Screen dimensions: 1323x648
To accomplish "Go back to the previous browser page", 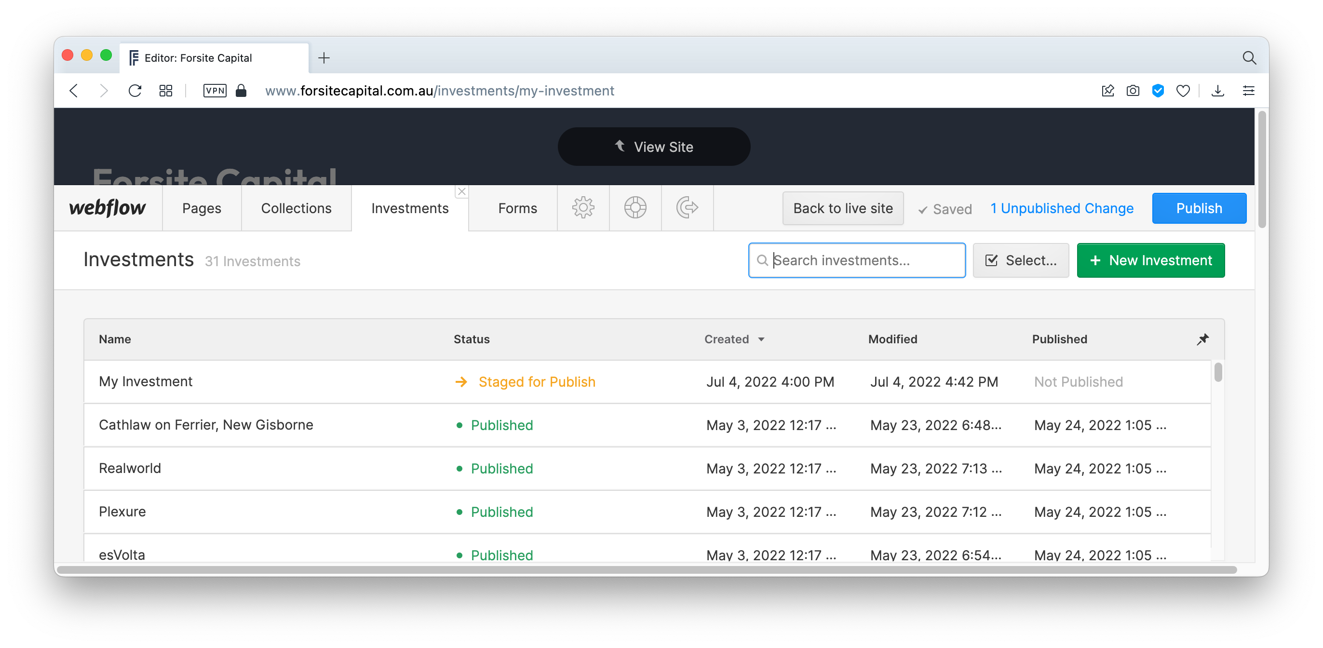I will 74,91.
